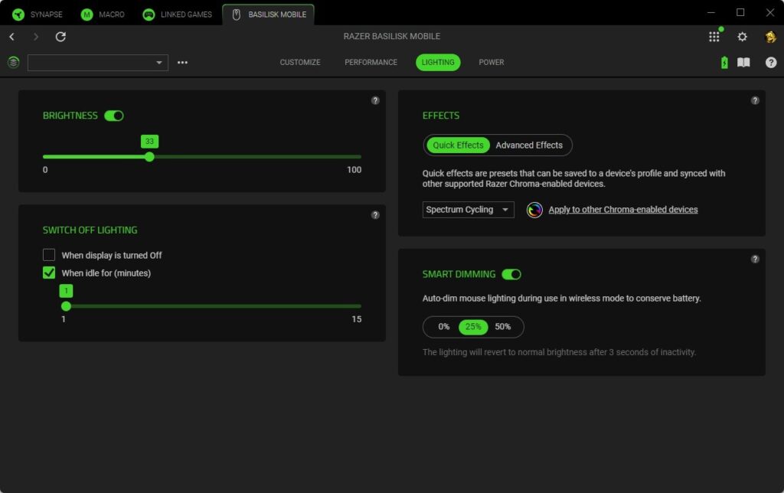Click the refresh icon
The width and height of the screenshot is (784, 493).
(60, 37)
